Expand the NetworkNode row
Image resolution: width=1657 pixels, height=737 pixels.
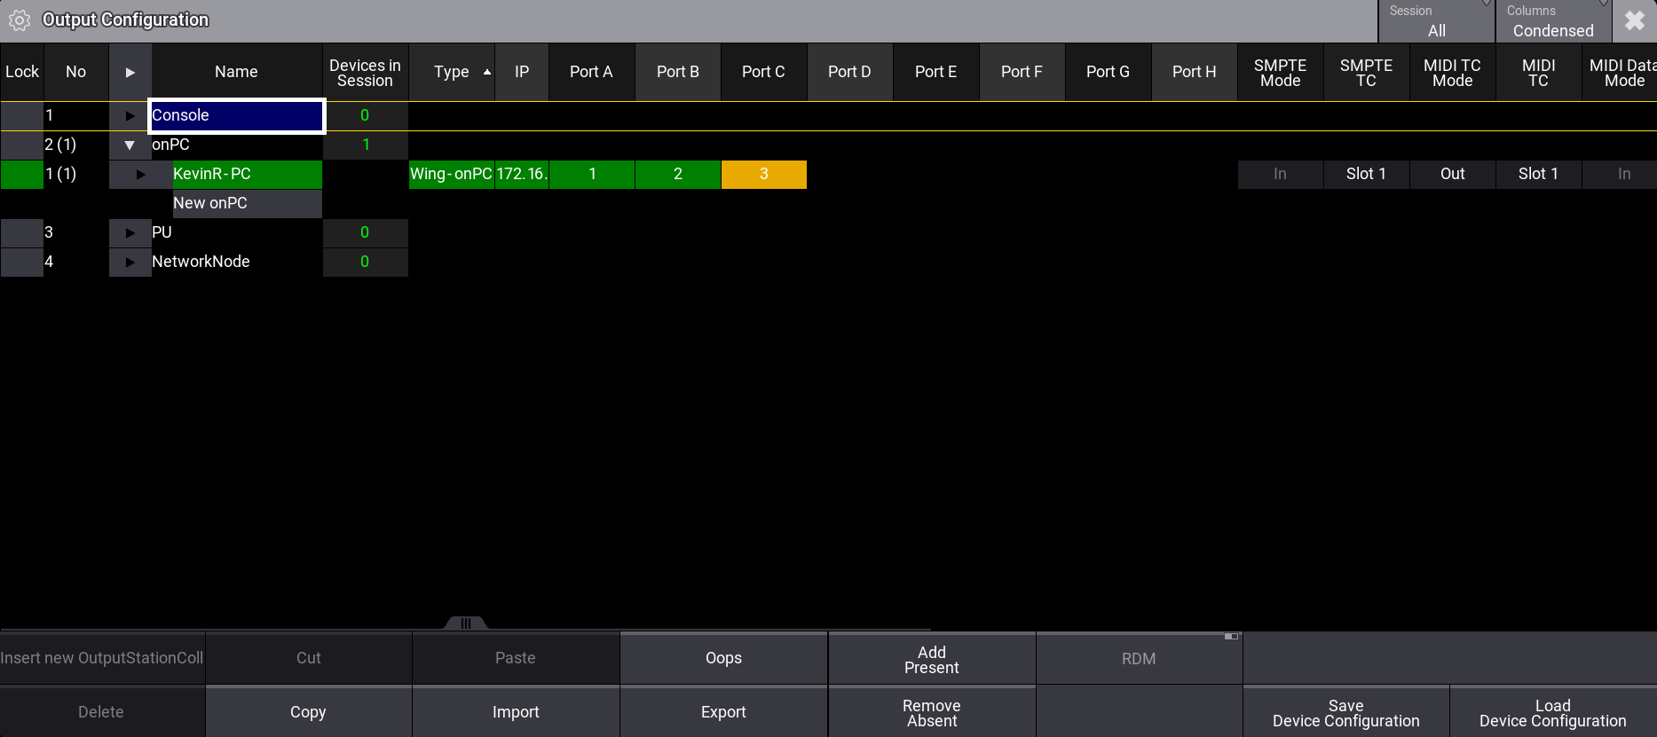[130, 262]
